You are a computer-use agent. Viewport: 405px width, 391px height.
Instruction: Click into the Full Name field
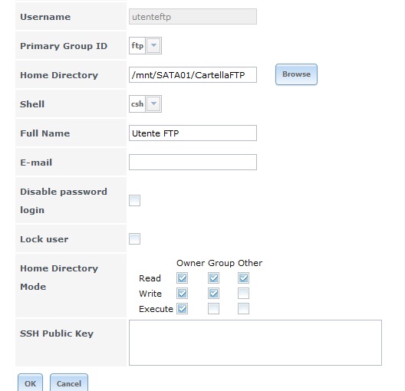point(193,133)
